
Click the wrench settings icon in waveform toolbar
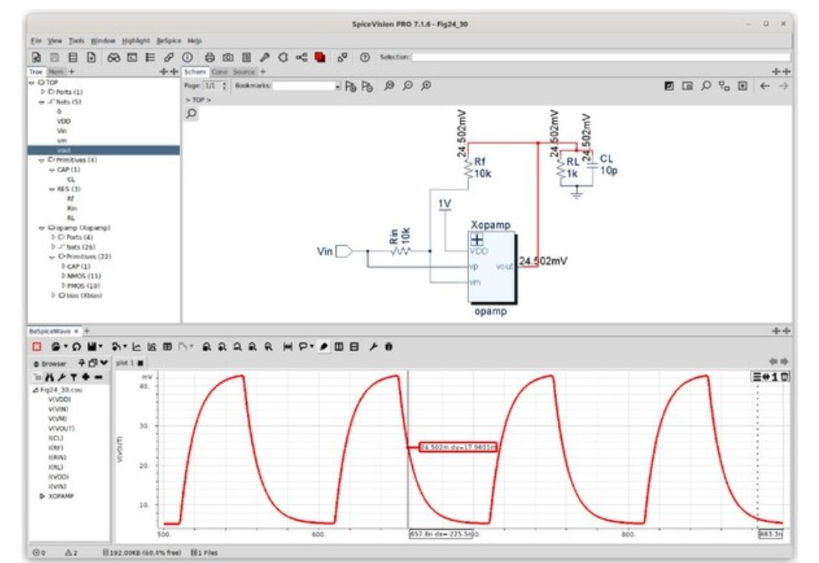point(373,346)
